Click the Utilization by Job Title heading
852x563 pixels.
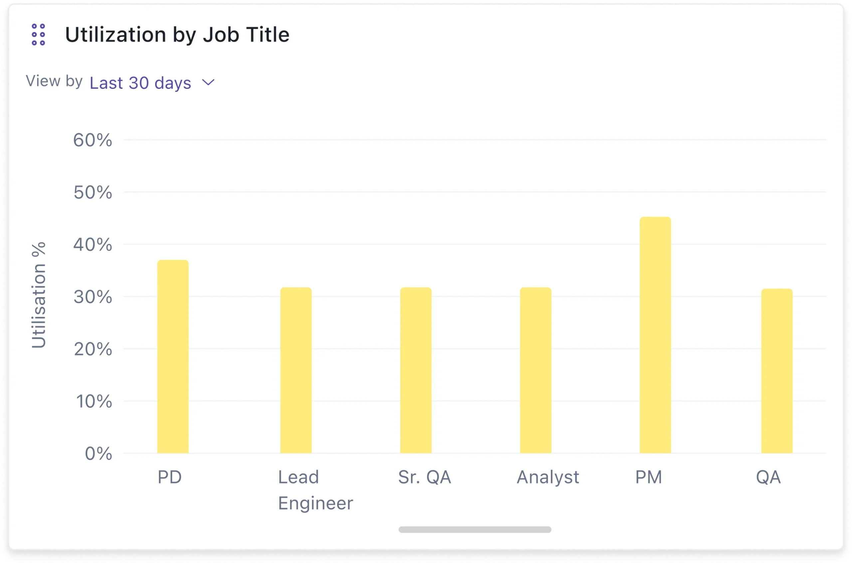177,35
